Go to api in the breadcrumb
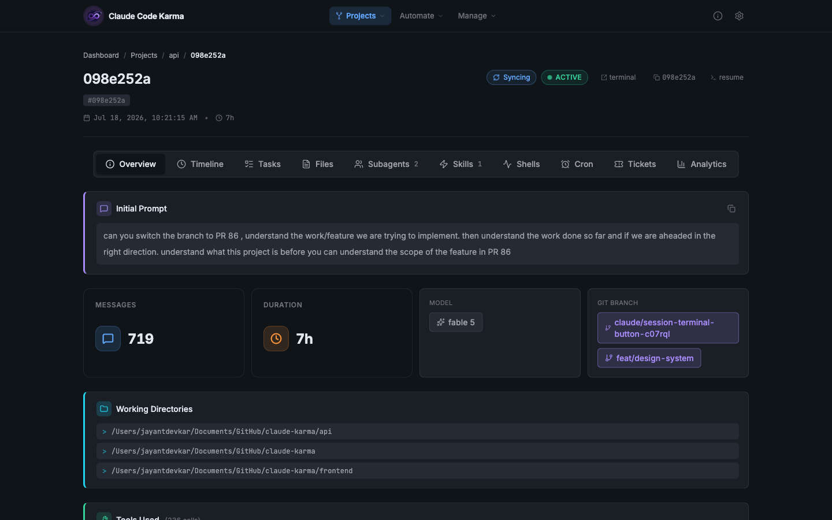 pos(174,55)
